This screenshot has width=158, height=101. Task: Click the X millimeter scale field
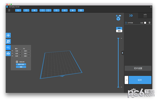click(x=17, y=51)
